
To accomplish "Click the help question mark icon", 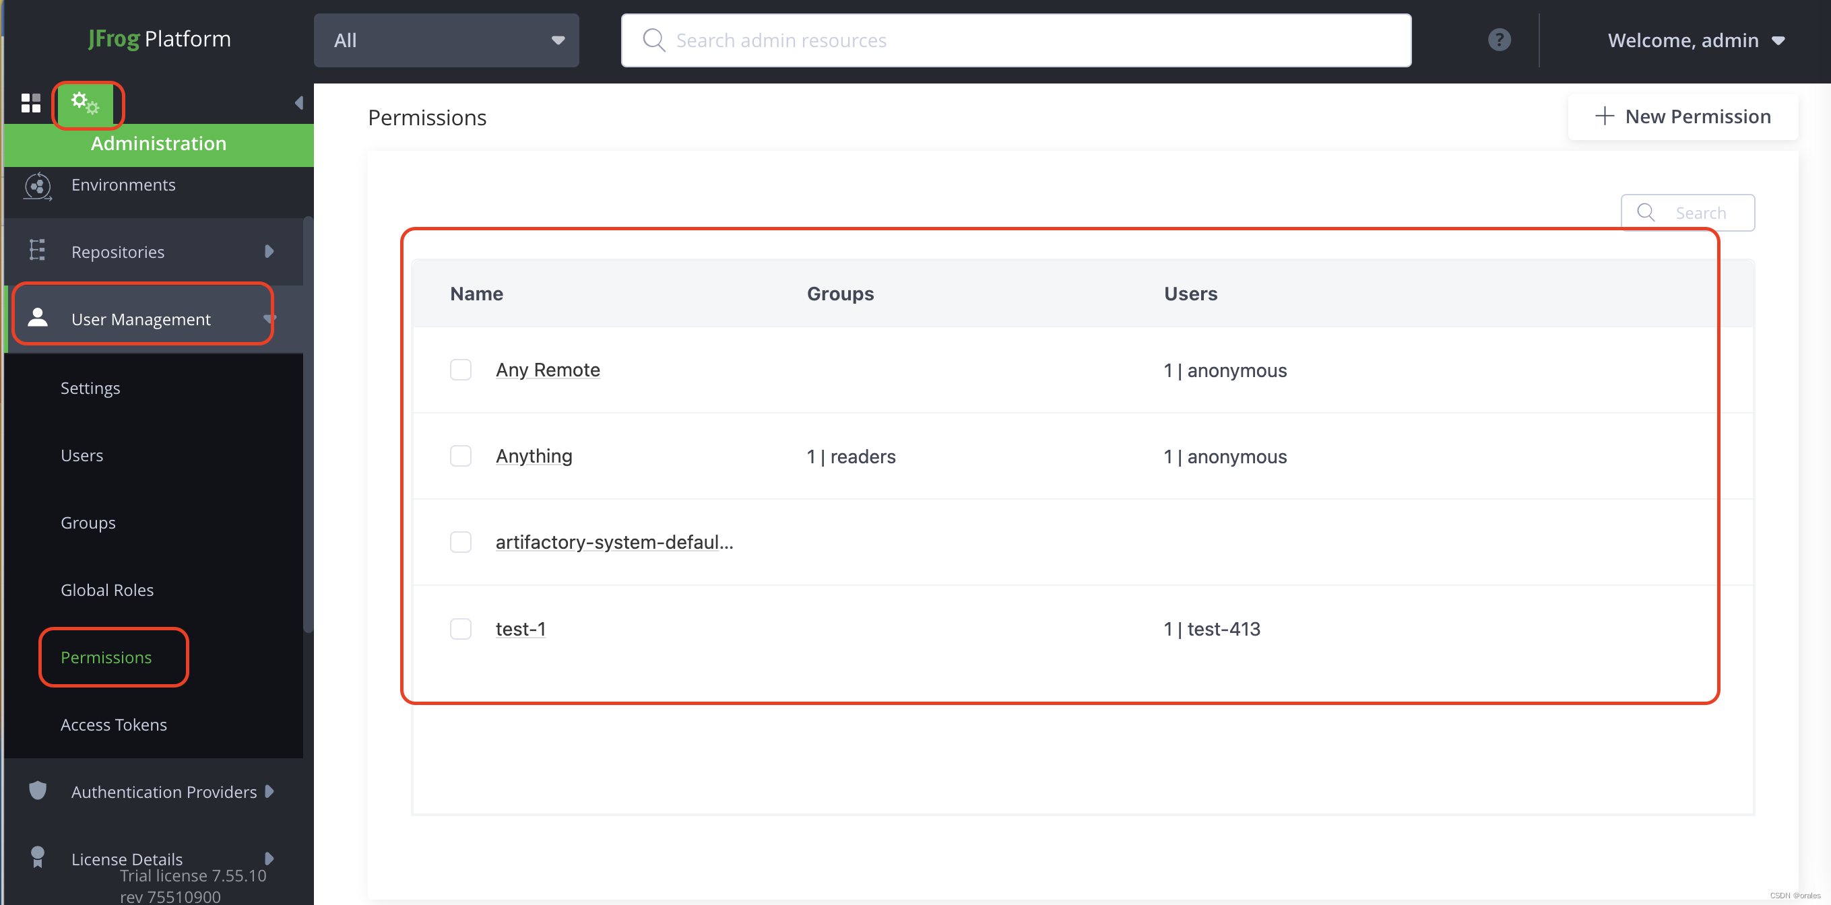I will 1499,40.
